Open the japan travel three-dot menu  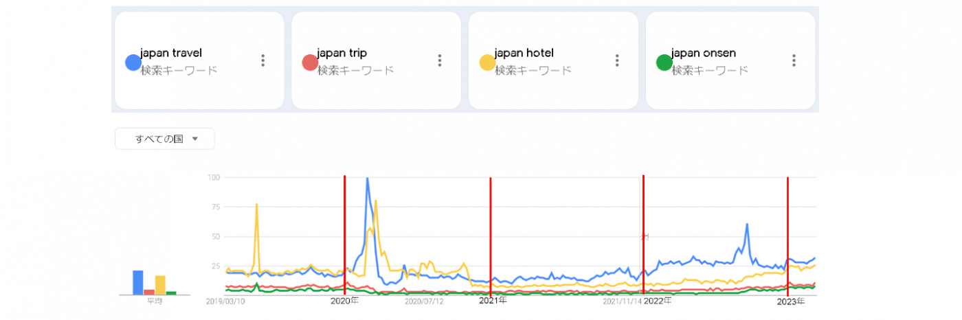coord(262,60)
